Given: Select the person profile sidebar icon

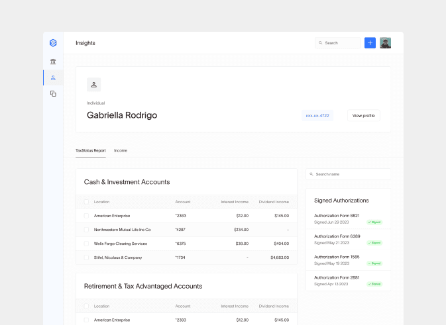Looking at the screenshot, I should 53,78.
